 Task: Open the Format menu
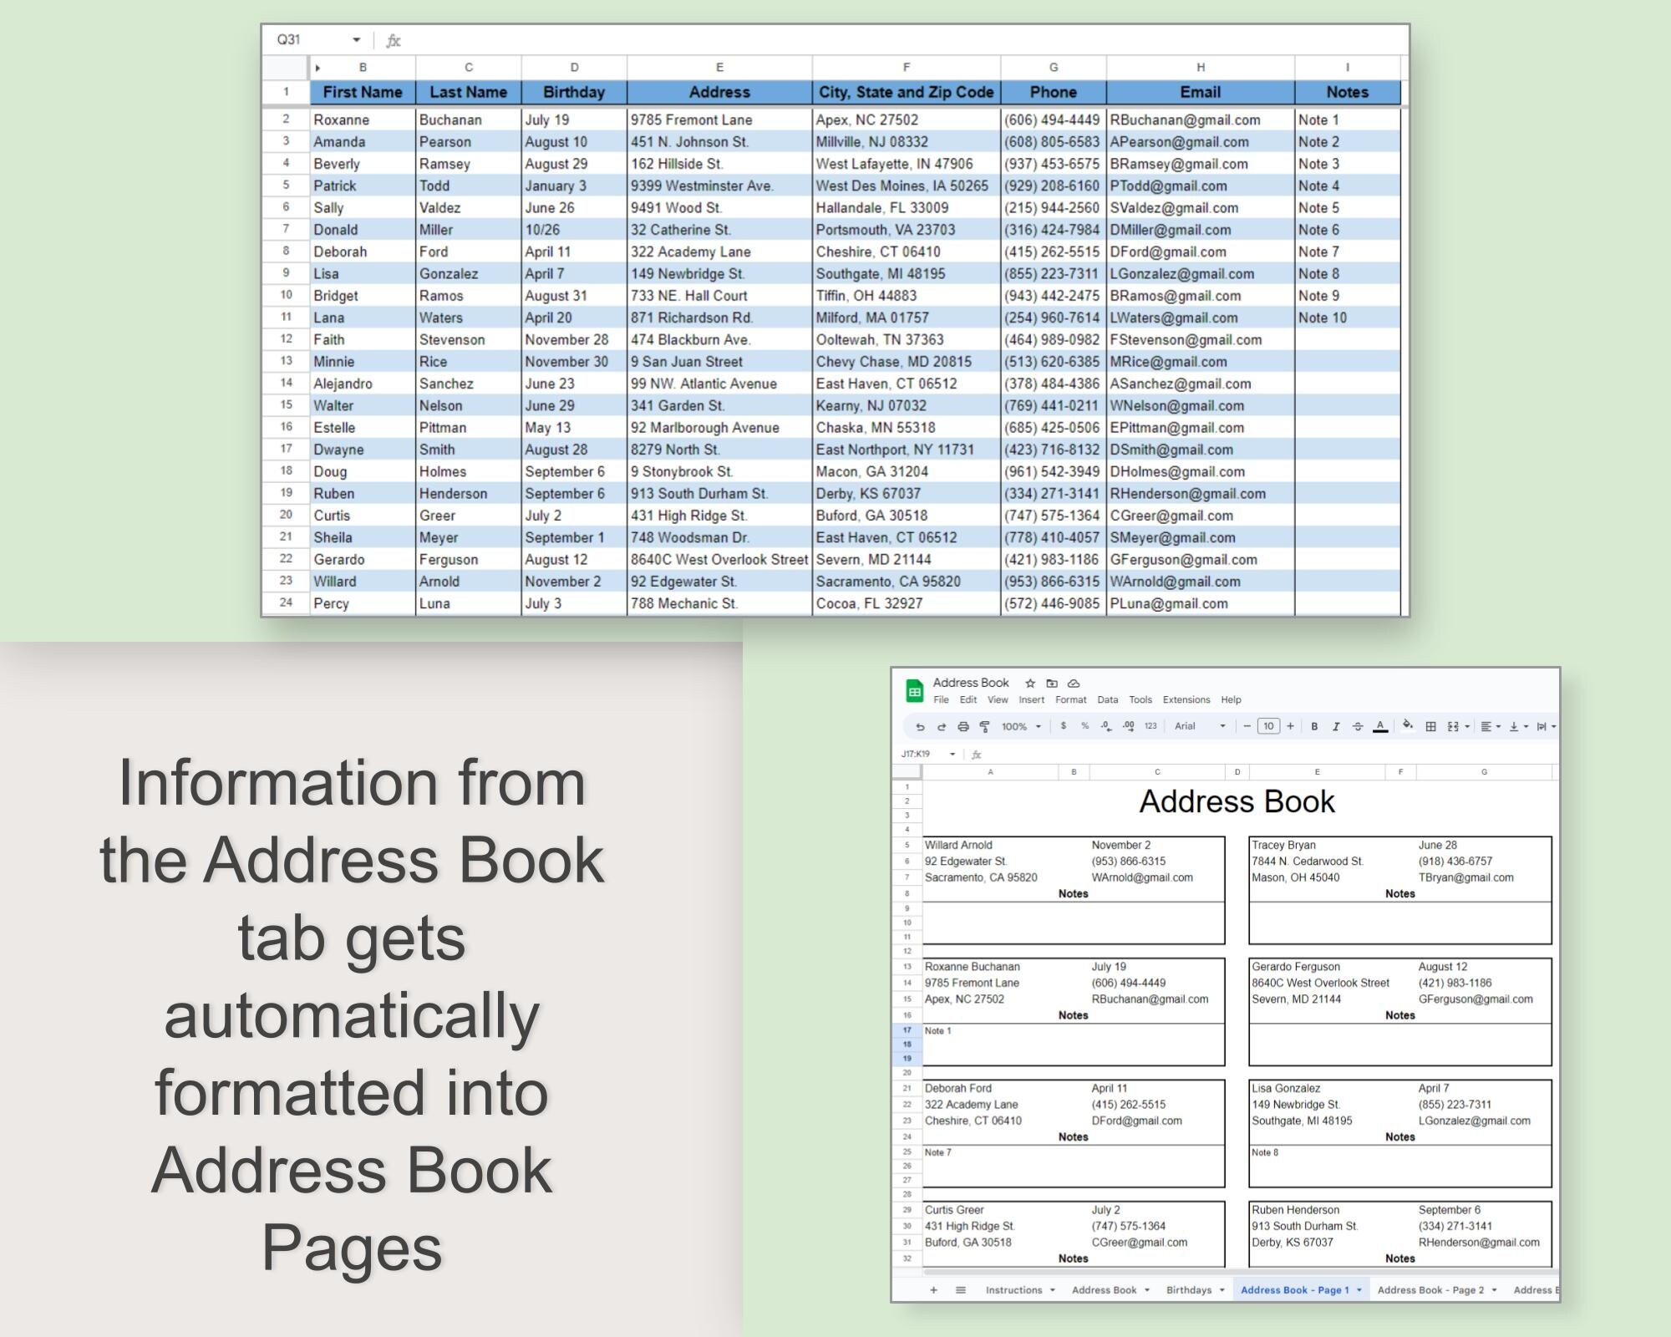(x=1070, y=700)
